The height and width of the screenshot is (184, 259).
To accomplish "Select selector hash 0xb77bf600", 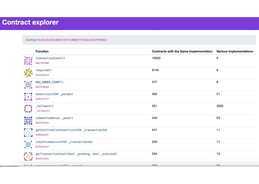I will [x=42, y=63].
